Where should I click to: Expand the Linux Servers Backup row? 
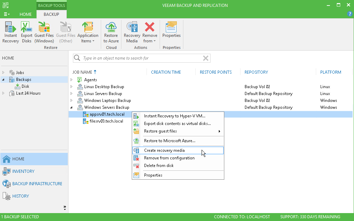[x=72, y=94]
